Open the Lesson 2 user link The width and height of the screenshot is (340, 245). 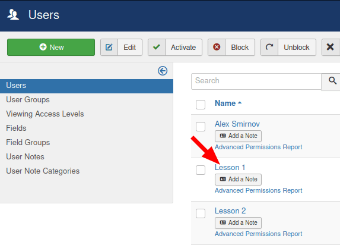230,211
